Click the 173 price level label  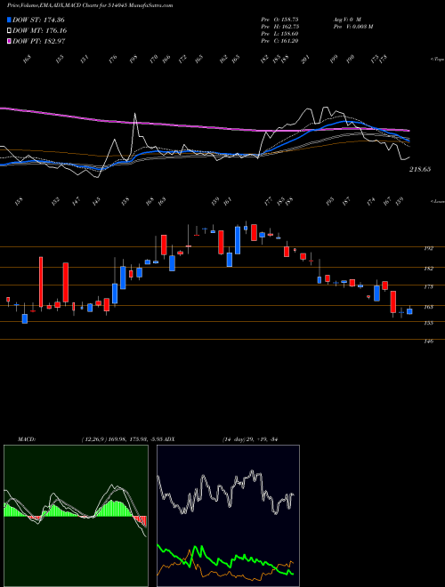[x=429, y=286]
